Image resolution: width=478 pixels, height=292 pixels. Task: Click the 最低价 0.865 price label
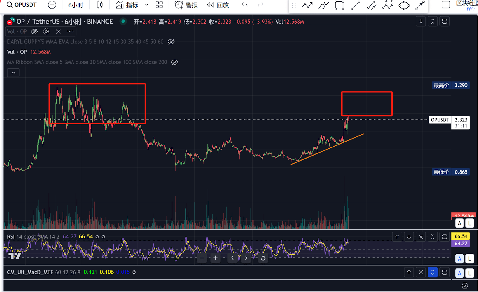click(x=451, y=172)
